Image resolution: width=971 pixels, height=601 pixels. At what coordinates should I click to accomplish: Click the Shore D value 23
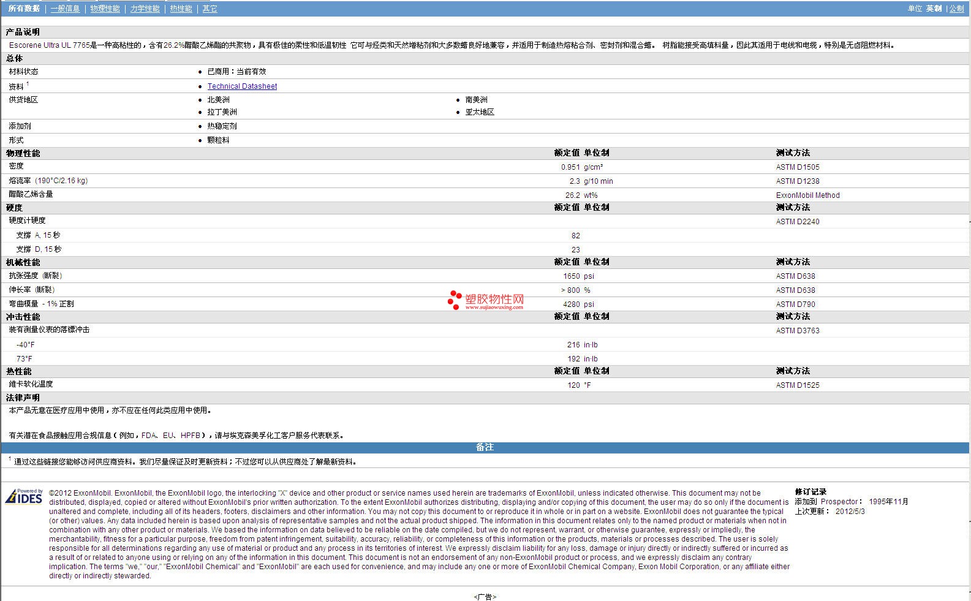576,250
